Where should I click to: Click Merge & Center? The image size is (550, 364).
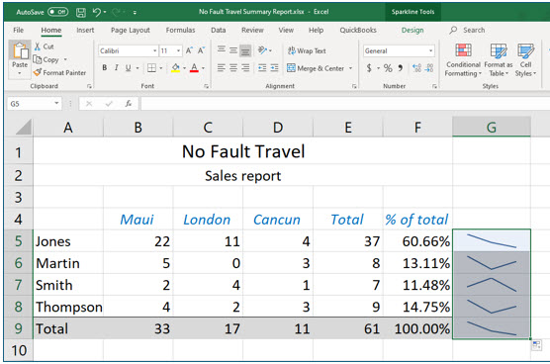click(316, 68)
